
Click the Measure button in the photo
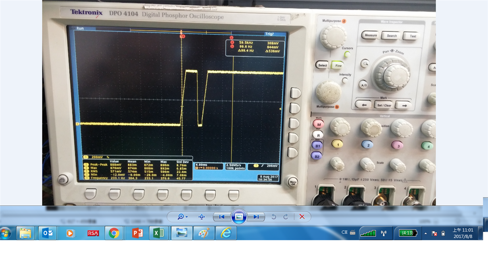(x=371, y=35)
